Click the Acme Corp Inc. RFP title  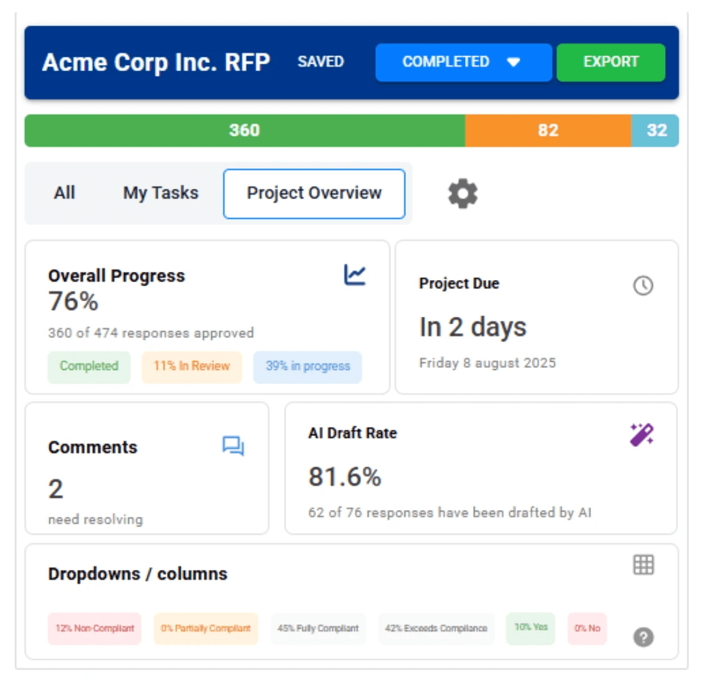click(156, 62)
